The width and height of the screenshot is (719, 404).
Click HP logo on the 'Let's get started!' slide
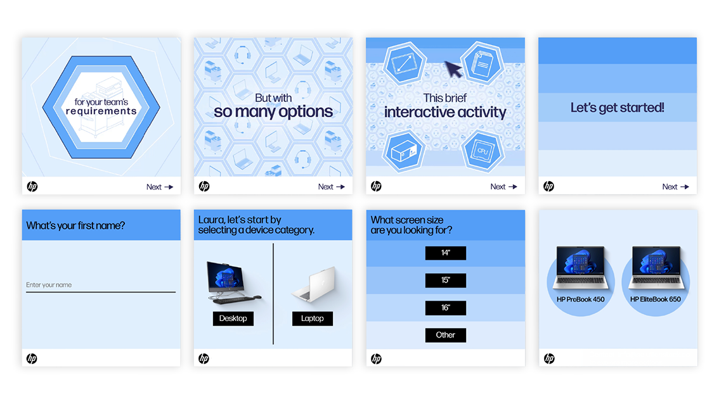click(548, 186)
